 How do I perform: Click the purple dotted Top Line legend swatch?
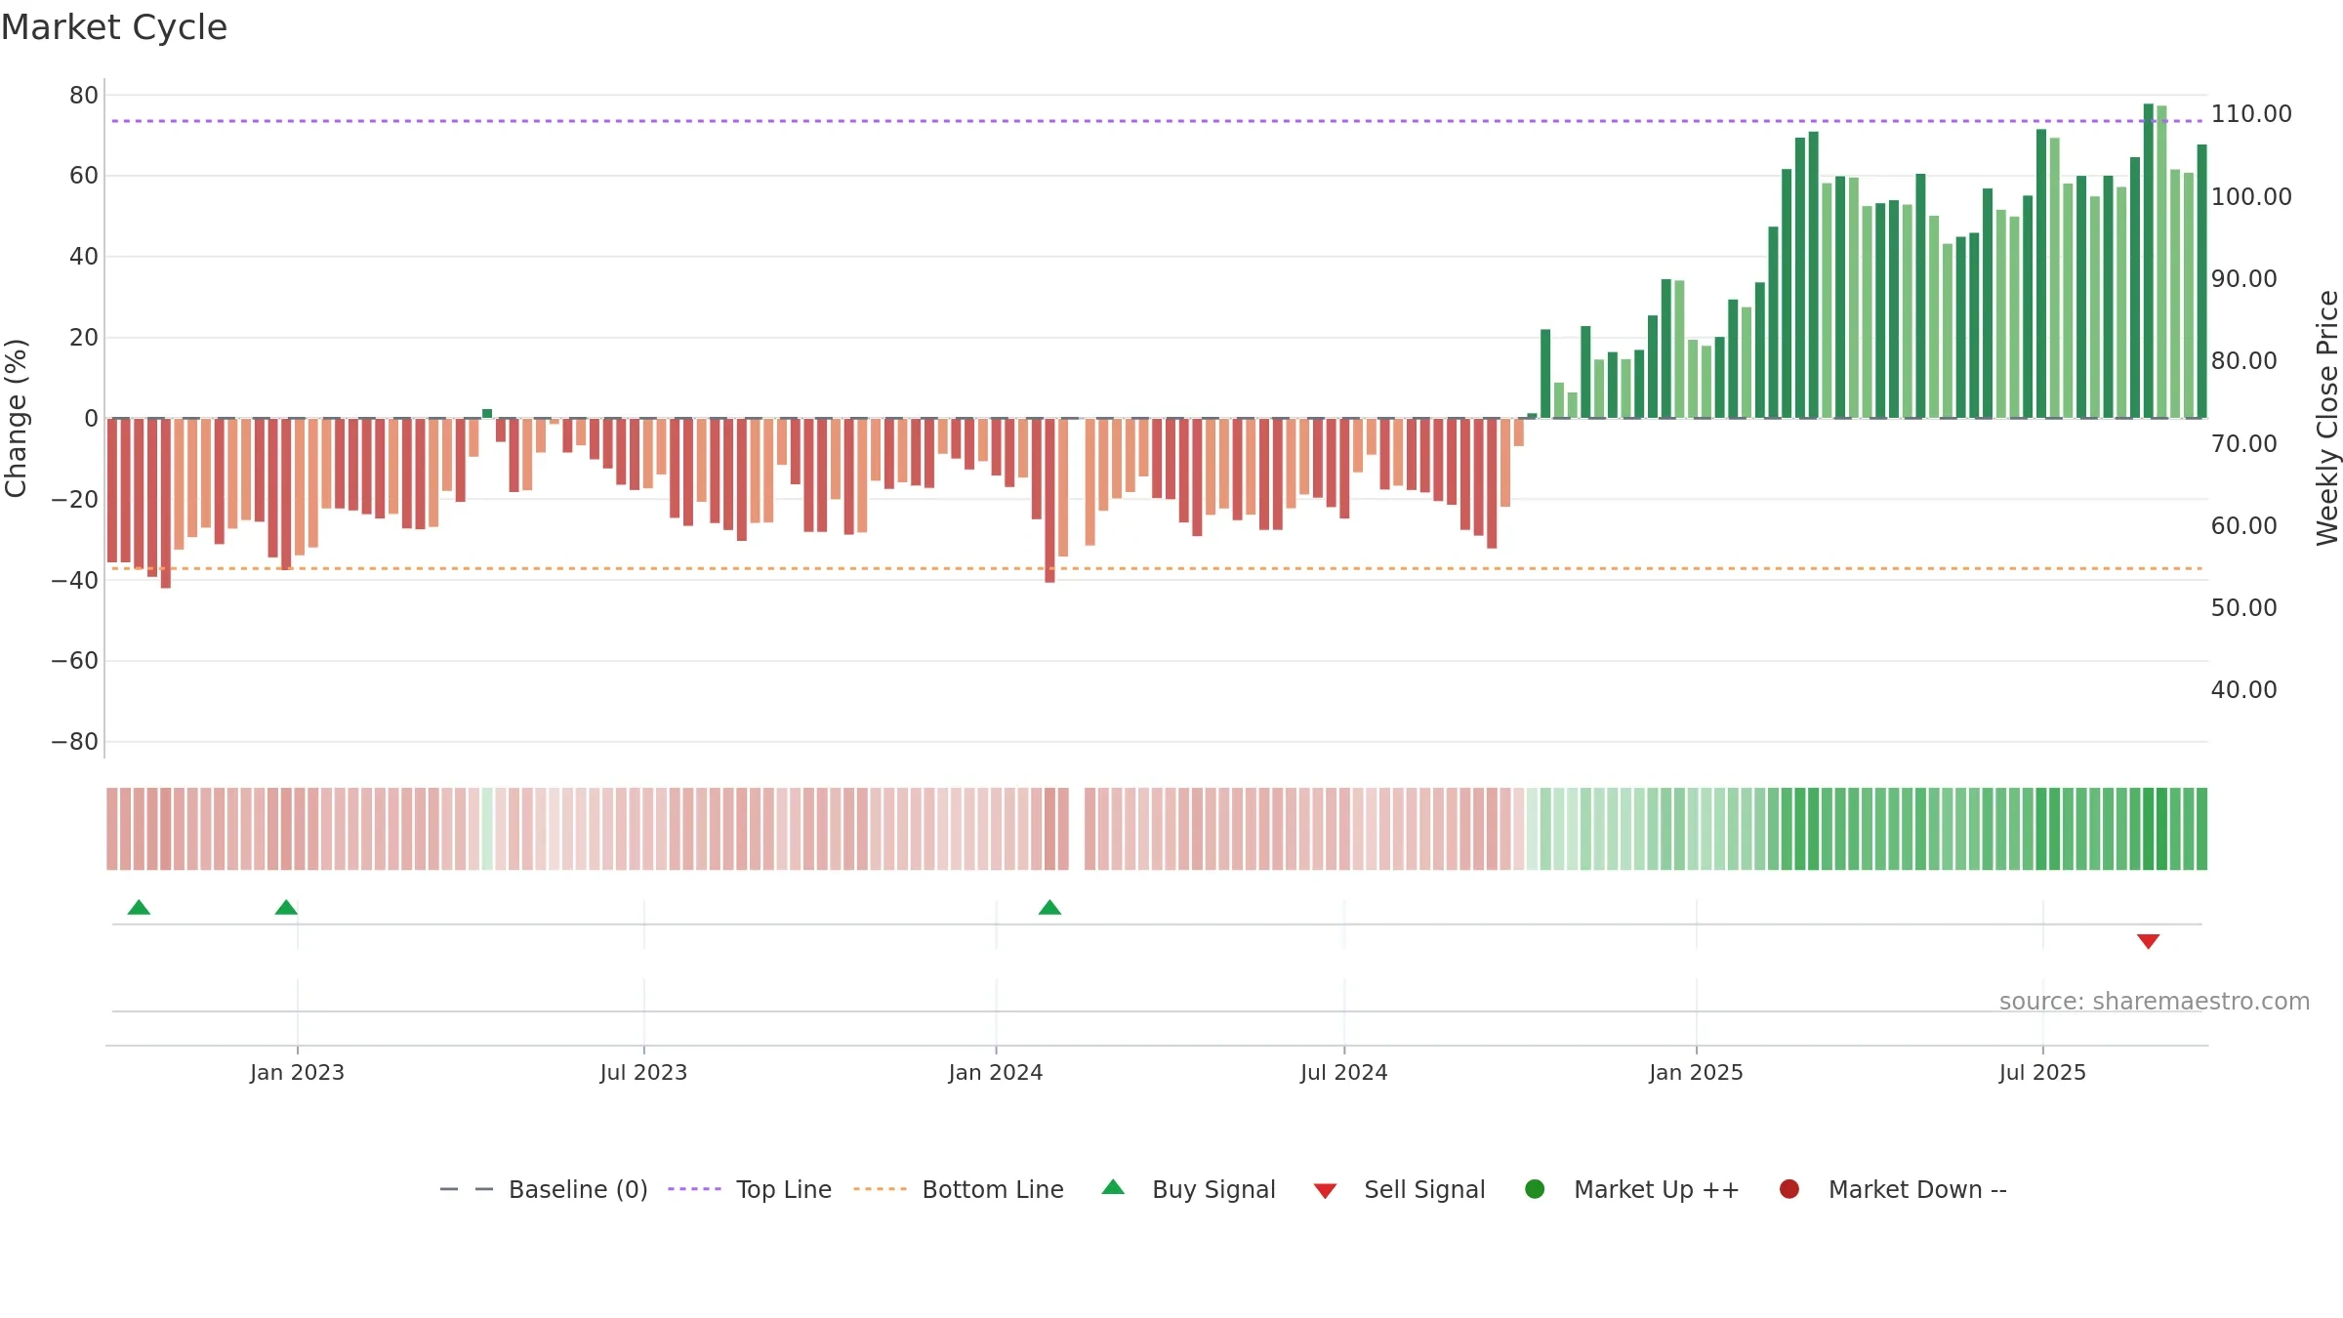tap(694, 1189)
